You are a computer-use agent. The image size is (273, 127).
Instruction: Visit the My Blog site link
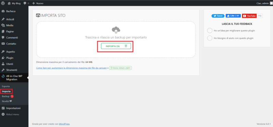pos(14,3)
